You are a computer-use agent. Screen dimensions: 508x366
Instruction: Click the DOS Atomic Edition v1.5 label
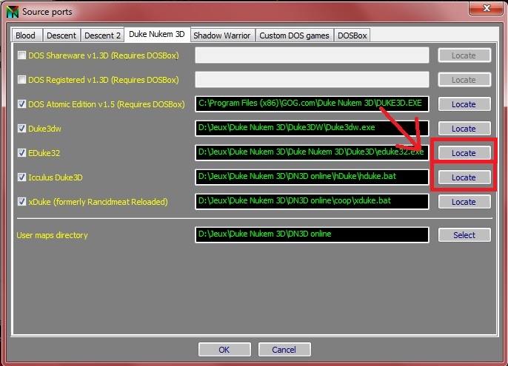coord(107,104)
